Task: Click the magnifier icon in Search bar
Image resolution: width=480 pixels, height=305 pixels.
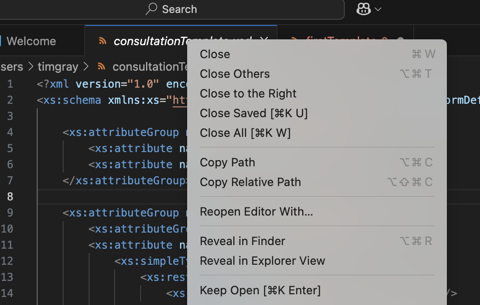Action: tap(152, 9)
